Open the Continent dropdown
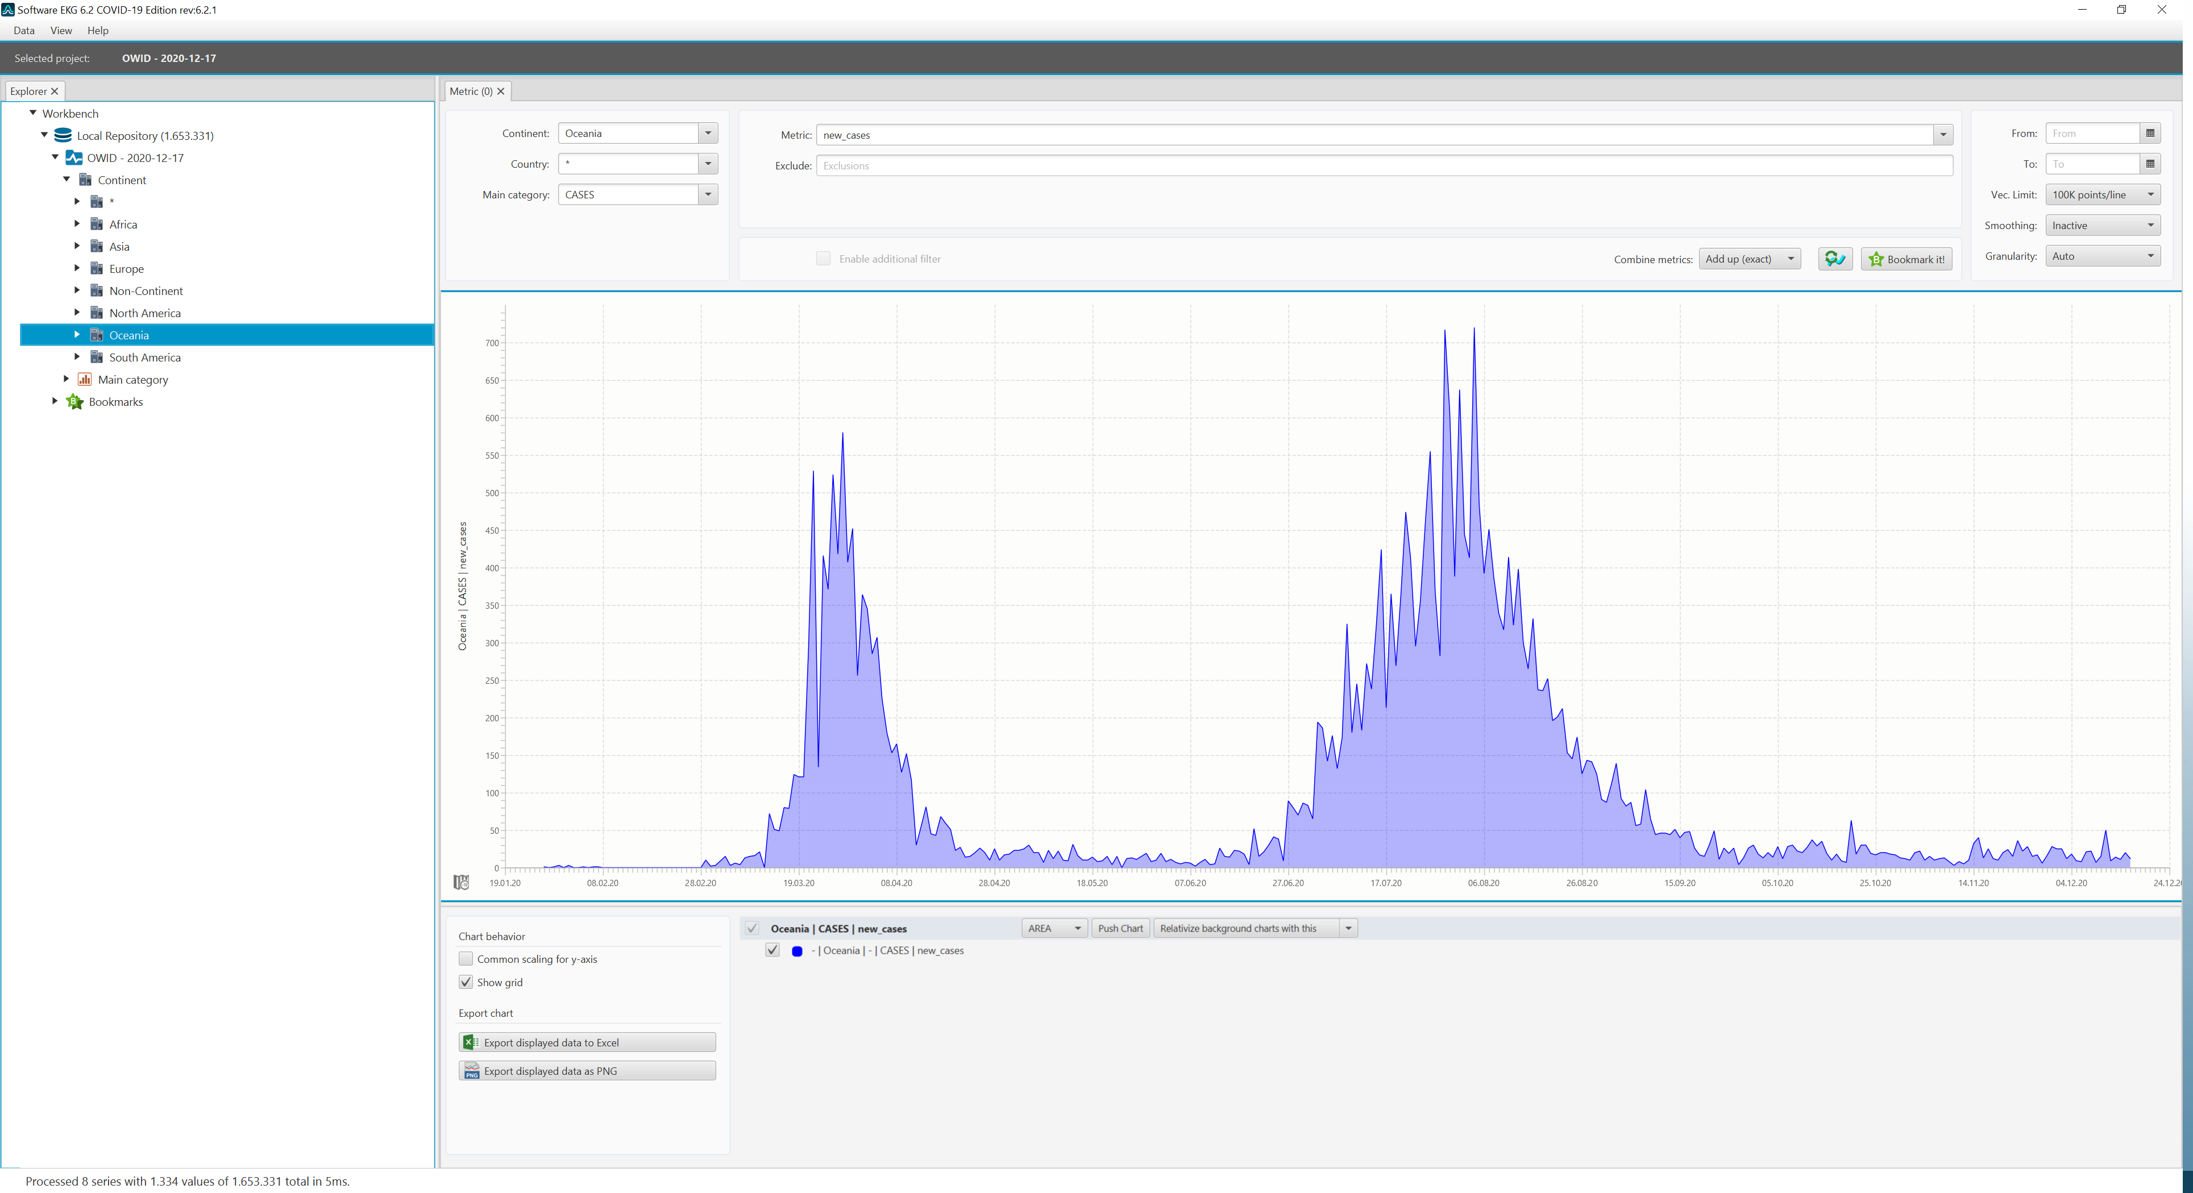This screenshot has height=1193, width=2193. coord(708,134)
